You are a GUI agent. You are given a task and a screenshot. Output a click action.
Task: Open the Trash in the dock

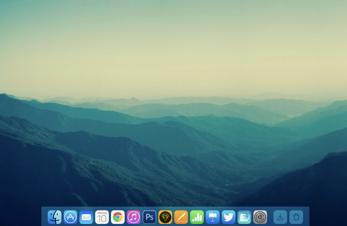[x=296, y=217]
